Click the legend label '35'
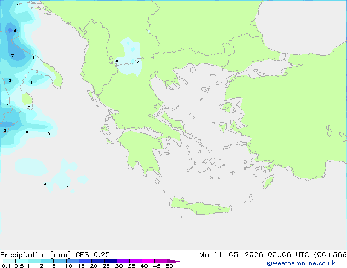Image resolution: width=347 pixels, height=268 pixels. pos(131,266)
